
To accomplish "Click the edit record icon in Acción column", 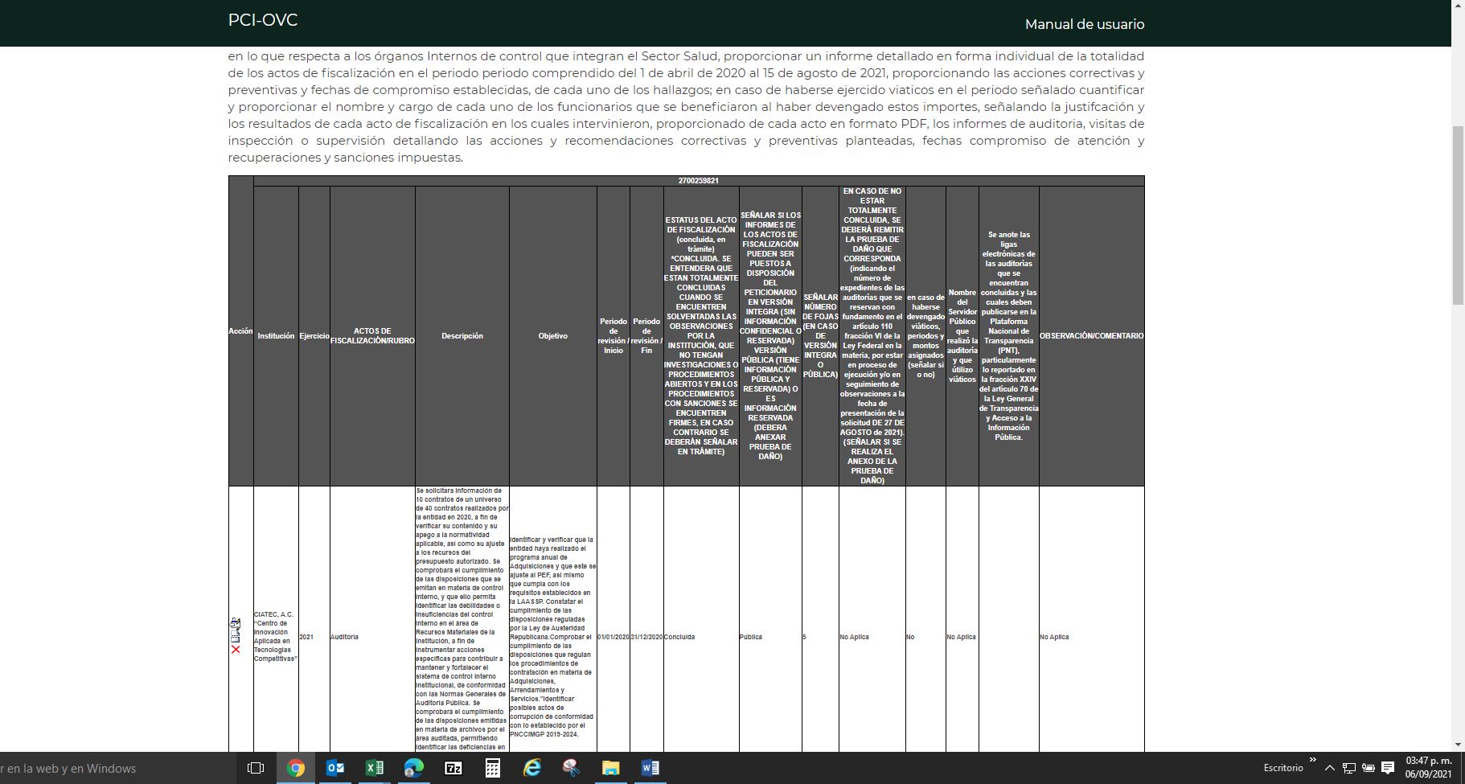I will click(x=235, y=623).
